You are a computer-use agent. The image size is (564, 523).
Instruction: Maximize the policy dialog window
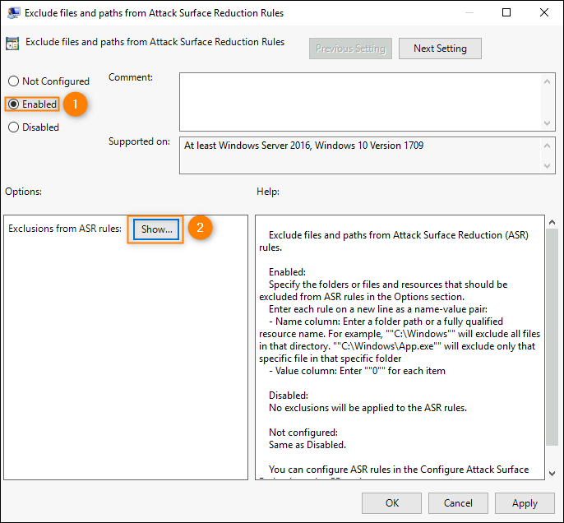[506, 12]
